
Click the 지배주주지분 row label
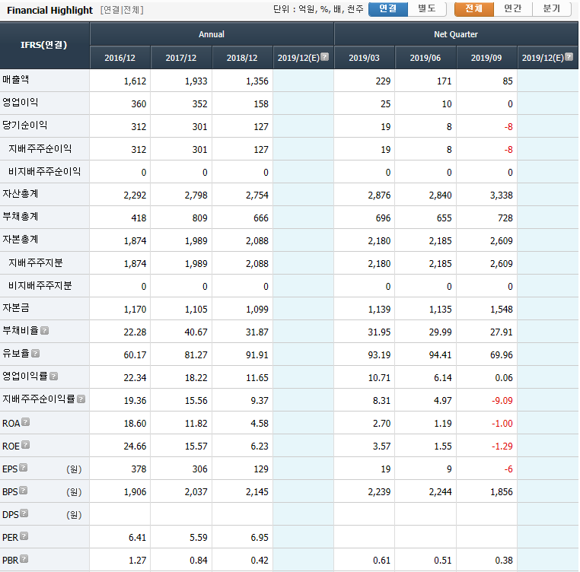coord(36,263)
